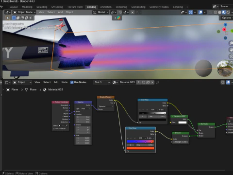233x175 pixels.
Task: Open the viewport editor type selector
Action: coord(7,12)
